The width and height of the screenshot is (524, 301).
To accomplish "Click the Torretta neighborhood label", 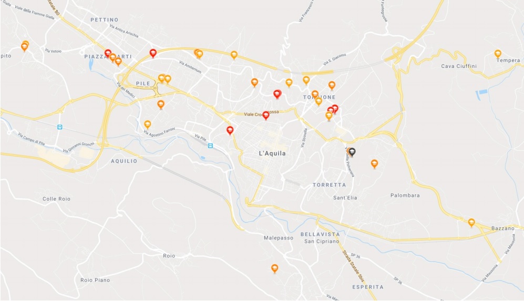I will [329, 185].
